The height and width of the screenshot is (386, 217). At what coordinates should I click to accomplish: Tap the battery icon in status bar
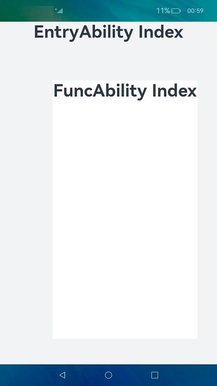(x=176, y=11)
